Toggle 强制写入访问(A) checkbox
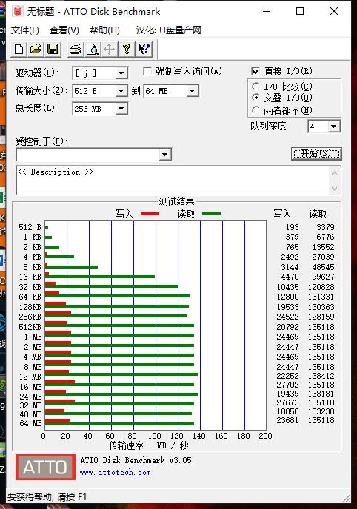Screen dimensions: 357x509 pos(147,71)
